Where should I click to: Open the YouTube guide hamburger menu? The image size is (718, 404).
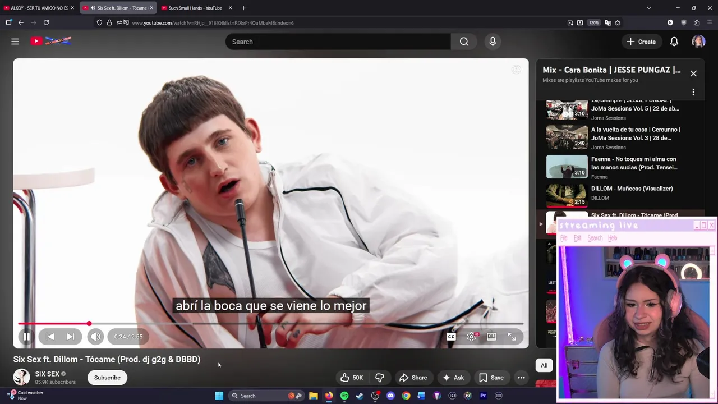(15, 42)
